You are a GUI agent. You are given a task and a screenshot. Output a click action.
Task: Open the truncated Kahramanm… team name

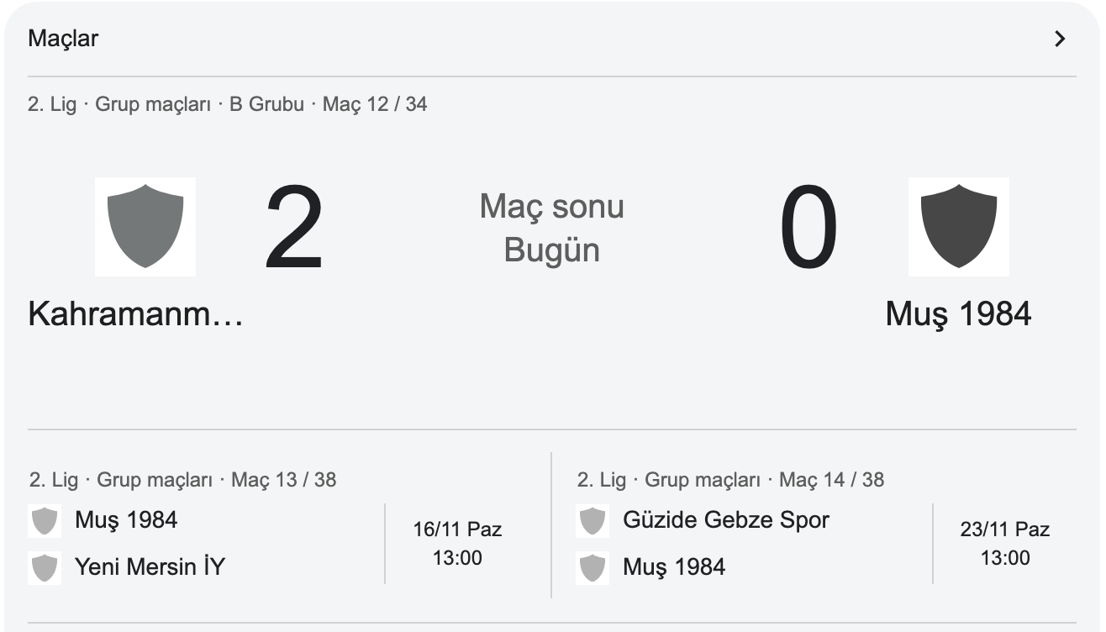(x=135, y=314)
